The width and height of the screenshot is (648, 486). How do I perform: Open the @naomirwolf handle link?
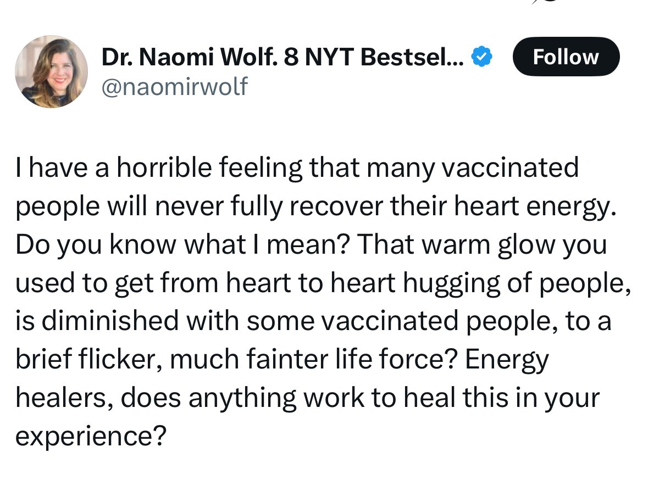tap(174, 87)
